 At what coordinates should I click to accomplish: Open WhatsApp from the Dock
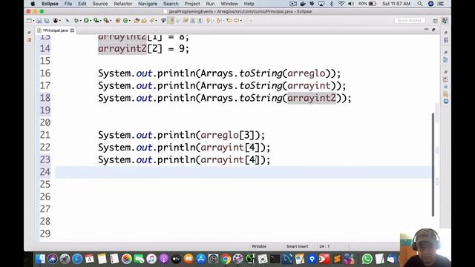[367, 259]
